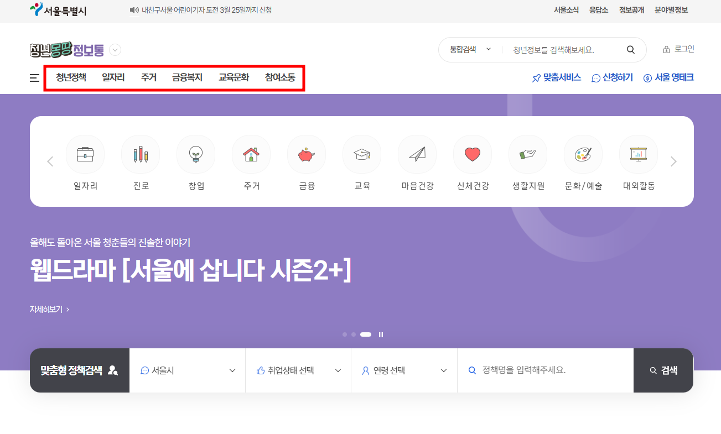Click the magnifier search icon in header
This screenshot has height=434, width=721.
click(631, 50)
